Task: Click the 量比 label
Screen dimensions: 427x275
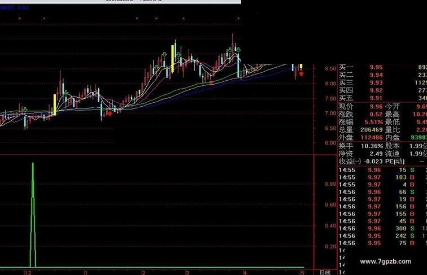Action: (393, 130)
